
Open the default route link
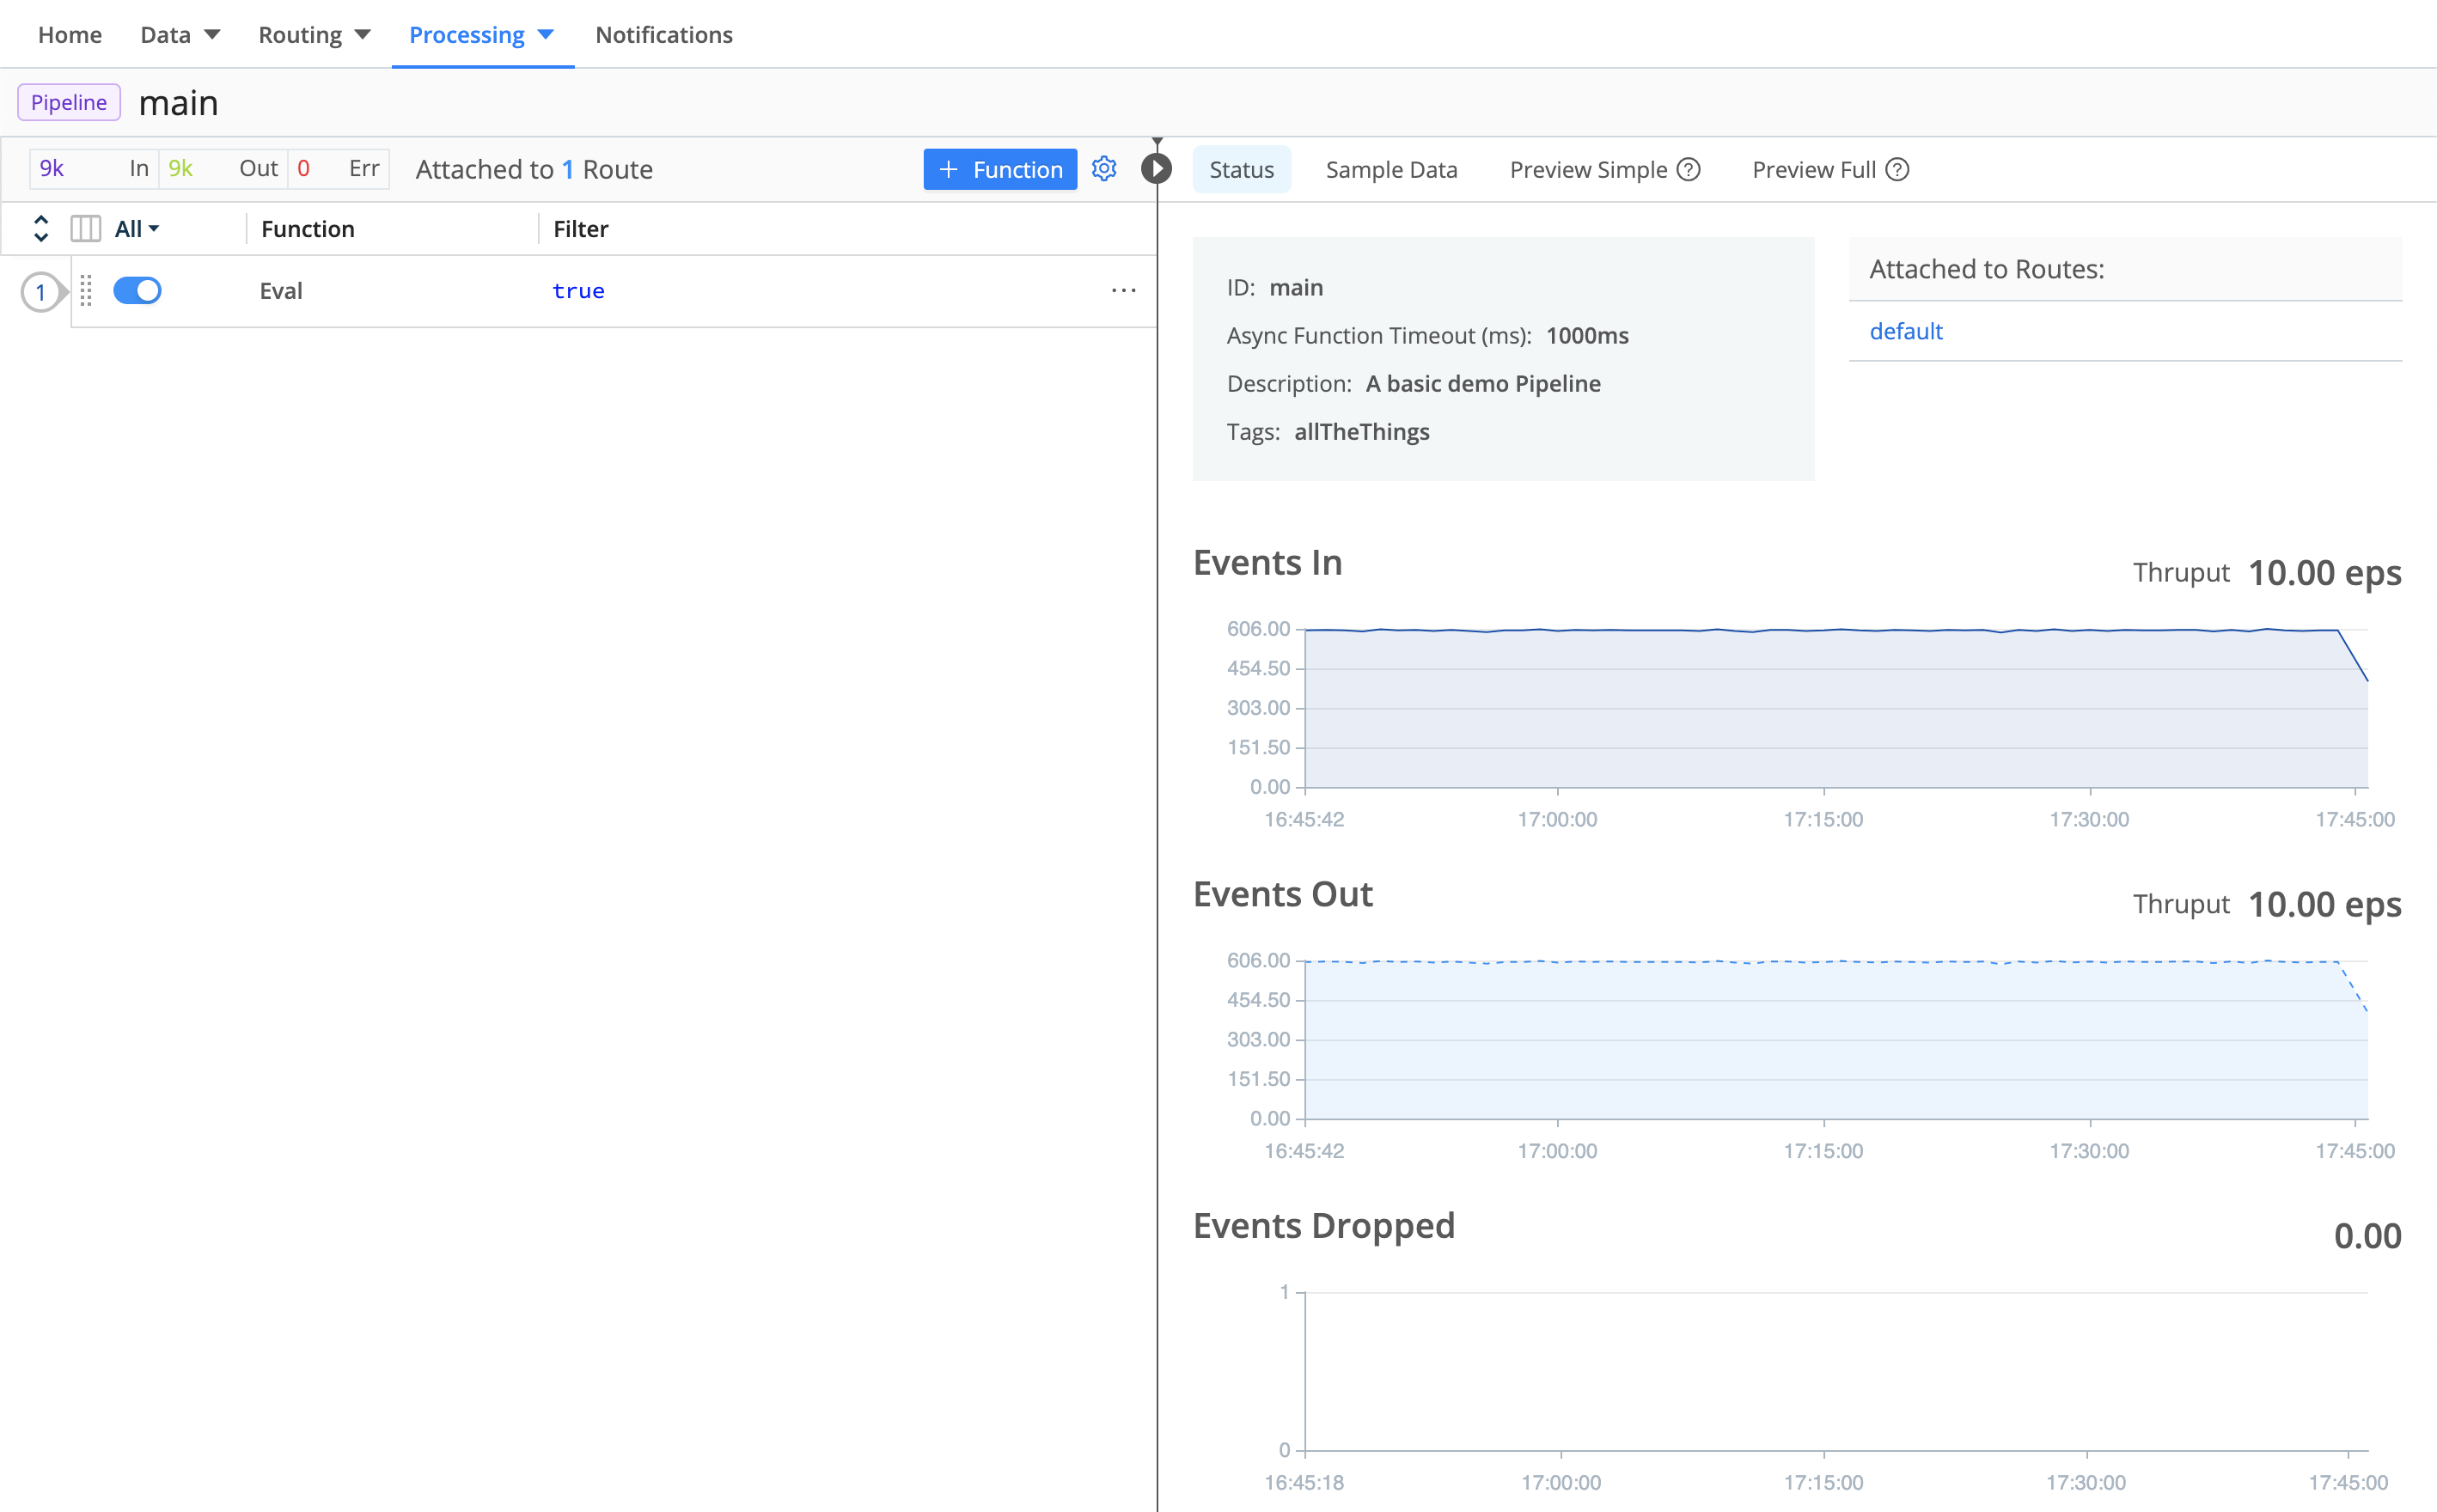(x=1906, y=331)
